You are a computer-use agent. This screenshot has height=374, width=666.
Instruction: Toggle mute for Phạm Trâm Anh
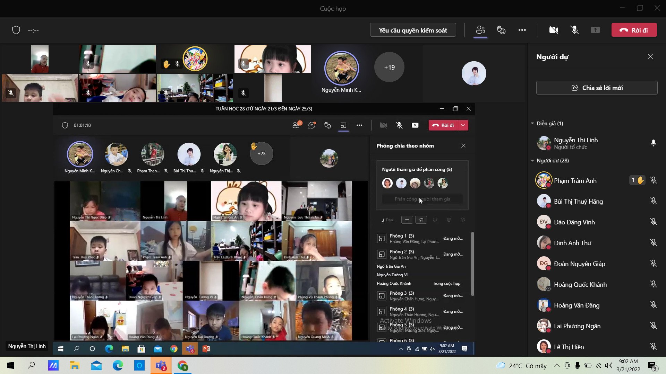tap(653, 180)
